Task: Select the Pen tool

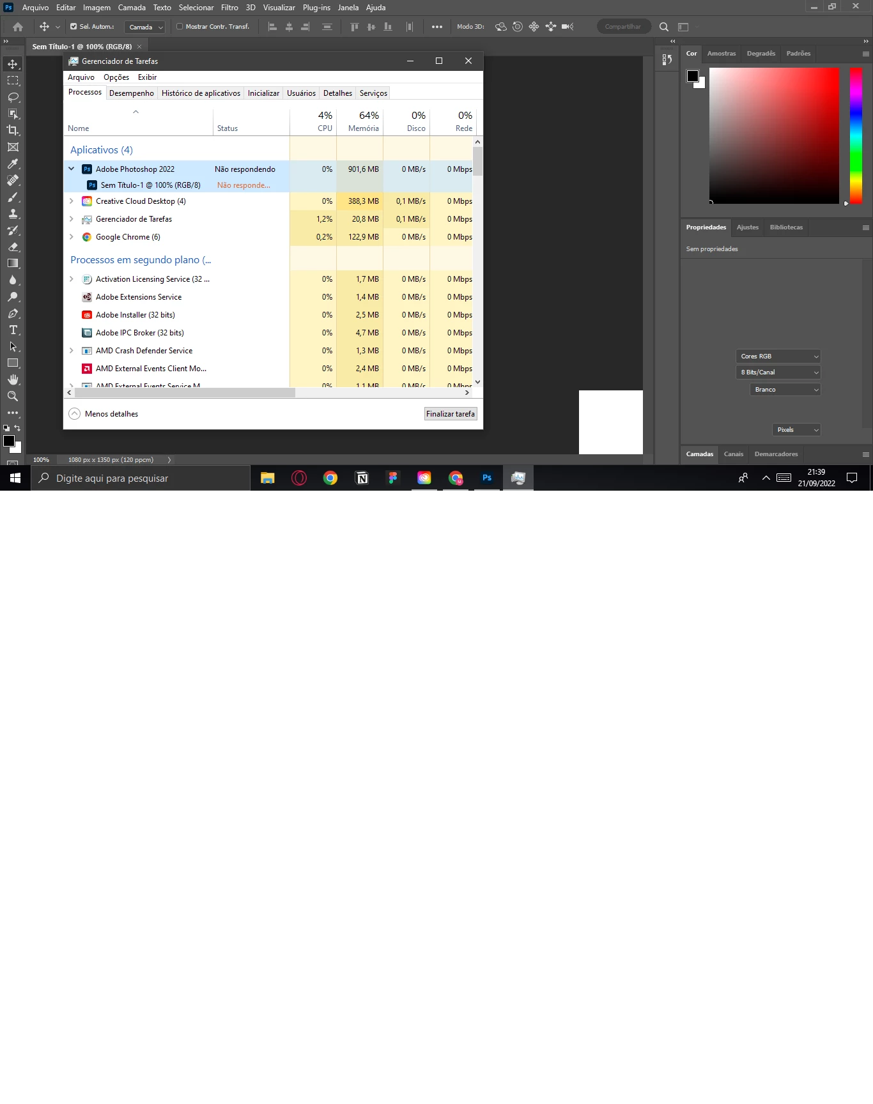Action: coord(13,313)
